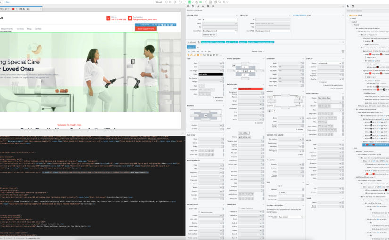
Task: Click the red location icon in the page header
Action: point(130,18)
